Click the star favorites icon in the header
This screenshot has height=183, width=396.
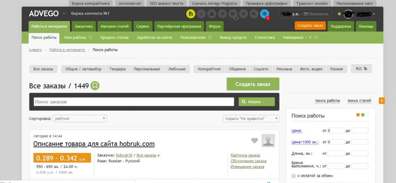(x=244, y=14)
